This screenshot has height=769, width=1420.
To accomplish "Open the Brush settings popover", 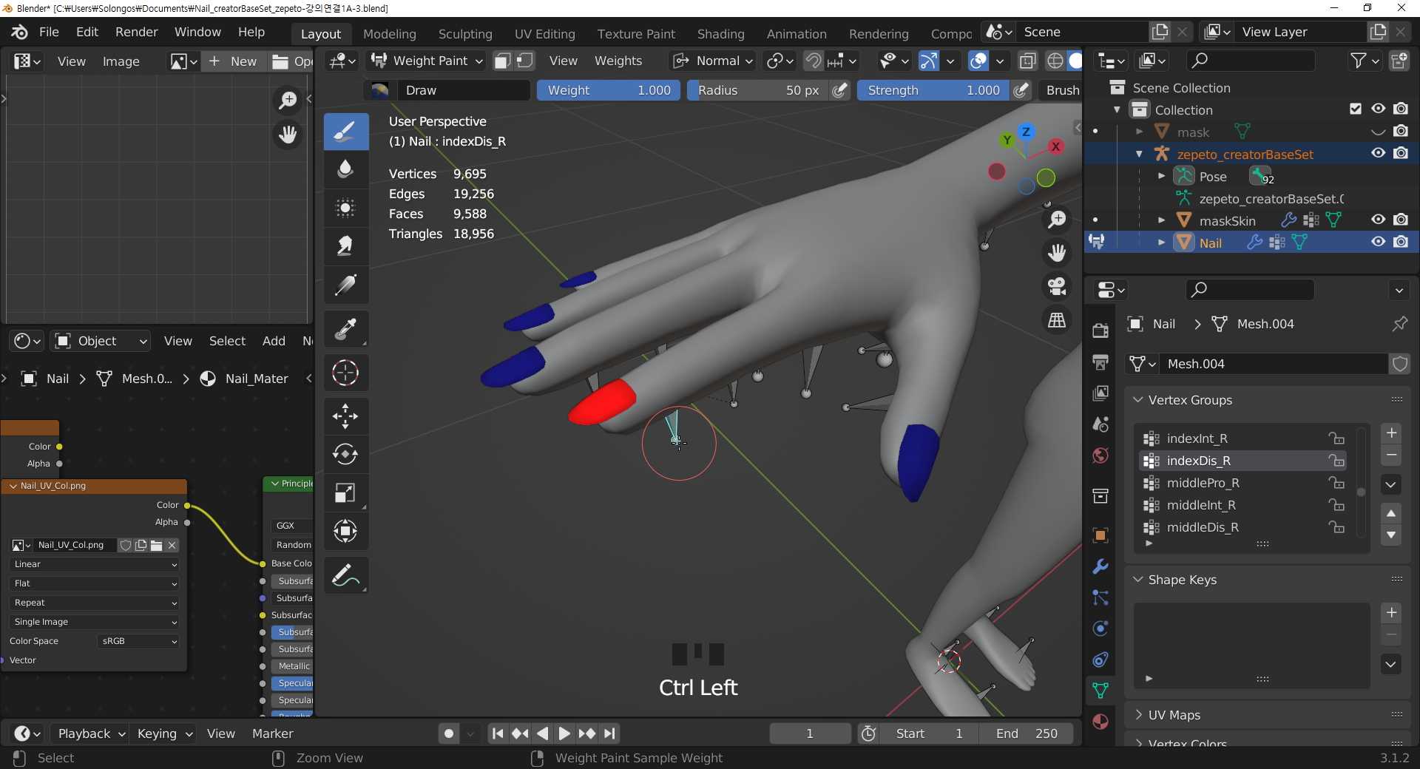I will (1062, 90).
